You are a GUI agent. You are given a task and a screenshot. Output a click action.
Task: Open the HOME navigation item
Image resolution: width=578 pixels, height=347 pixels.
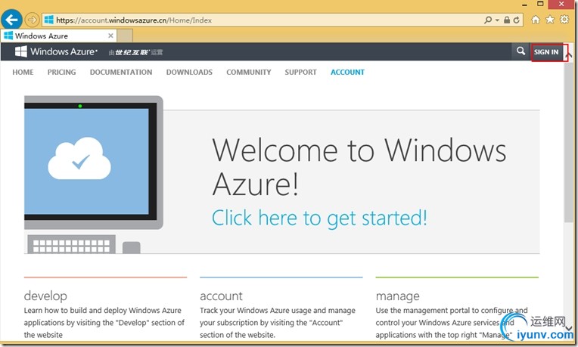coord(23,73)
